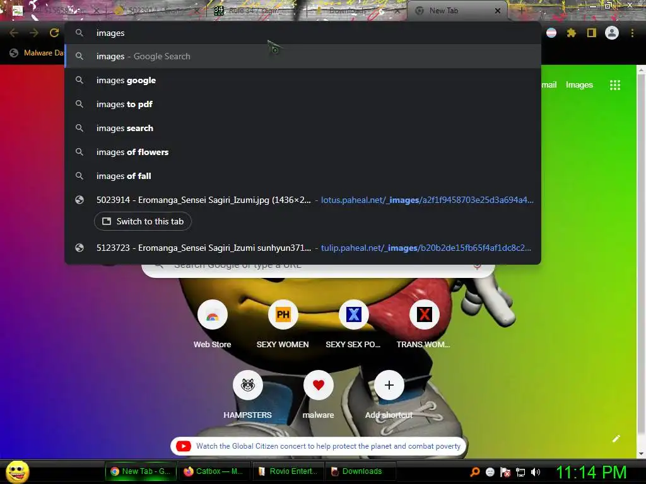Viewport: 646px width, 484px height.
Task: Open the malware heart shortcut icon
Action: (318, 385)
